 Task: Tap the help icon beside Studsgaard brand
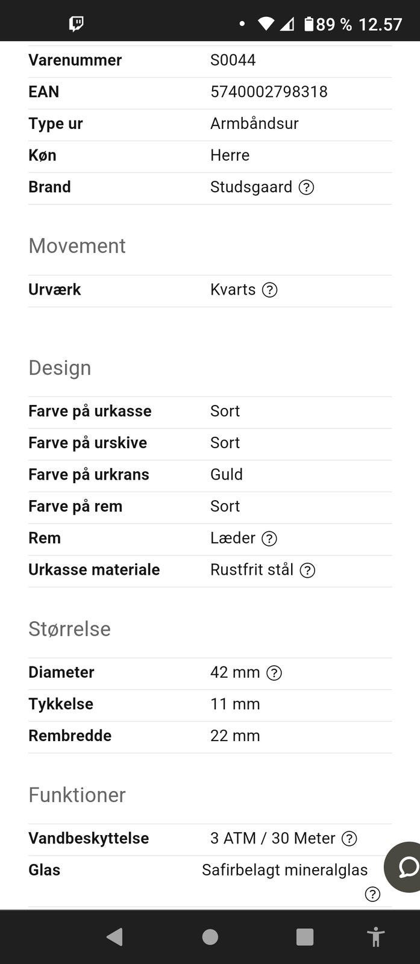pyautogui.click(x=306, y=187)
